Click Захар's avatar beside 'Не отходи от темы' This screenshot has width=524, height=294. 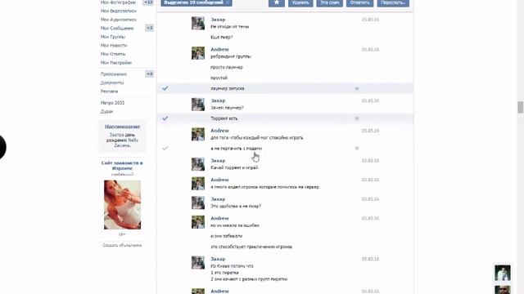198,24
